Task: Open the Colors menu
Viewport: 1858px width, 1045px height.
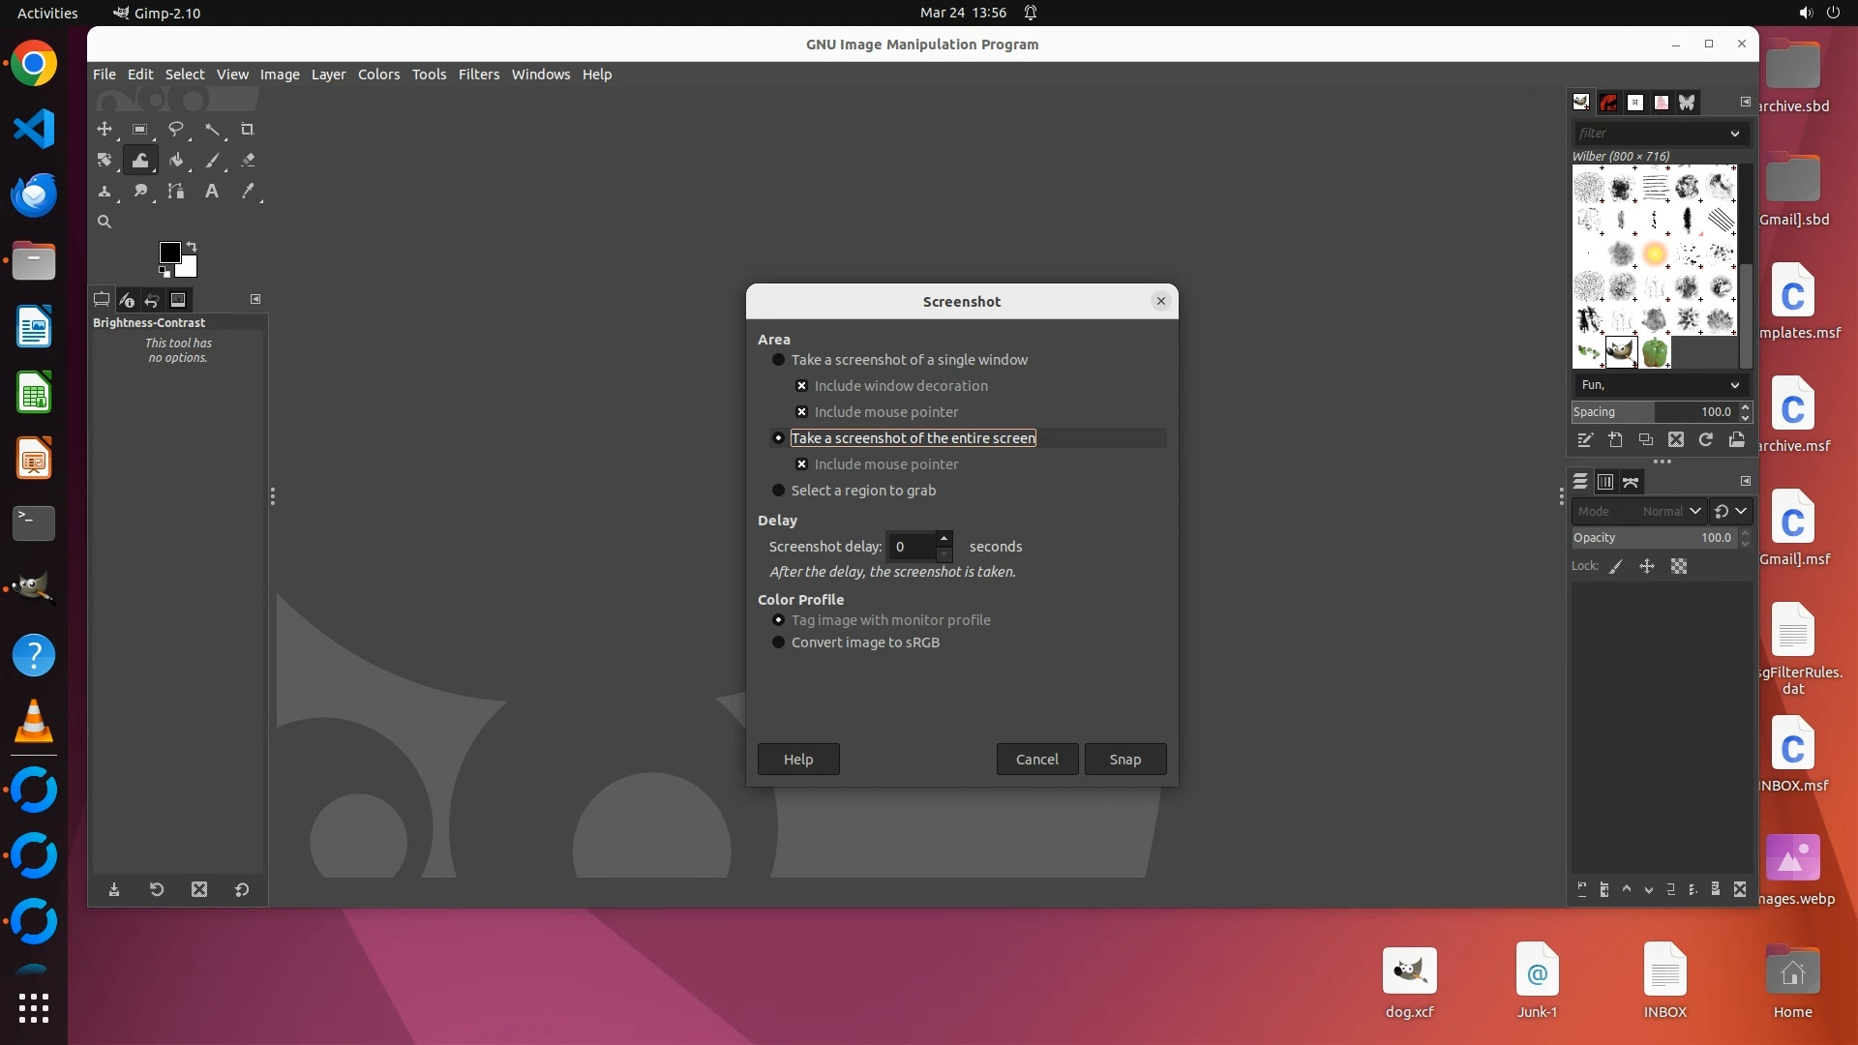Action: (378, 75)
